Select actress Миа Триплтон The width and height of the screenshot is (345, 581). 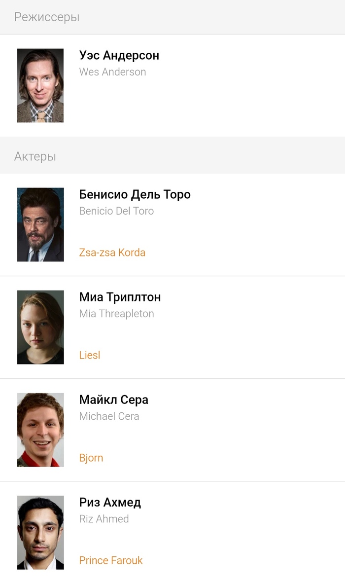point(120,297)
